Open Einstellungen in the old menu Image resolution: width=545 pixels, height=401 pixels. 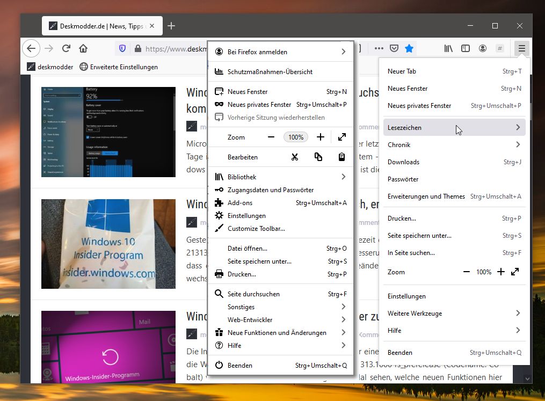[x=280, y=215]
